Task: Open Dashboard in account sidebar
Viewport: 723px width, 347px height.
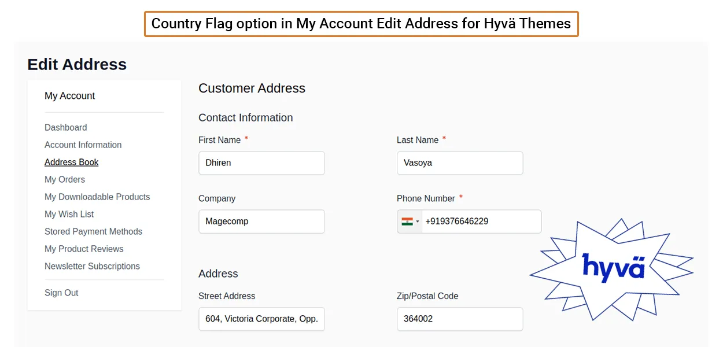Action: pyautogui.click(x=66, y=127)
